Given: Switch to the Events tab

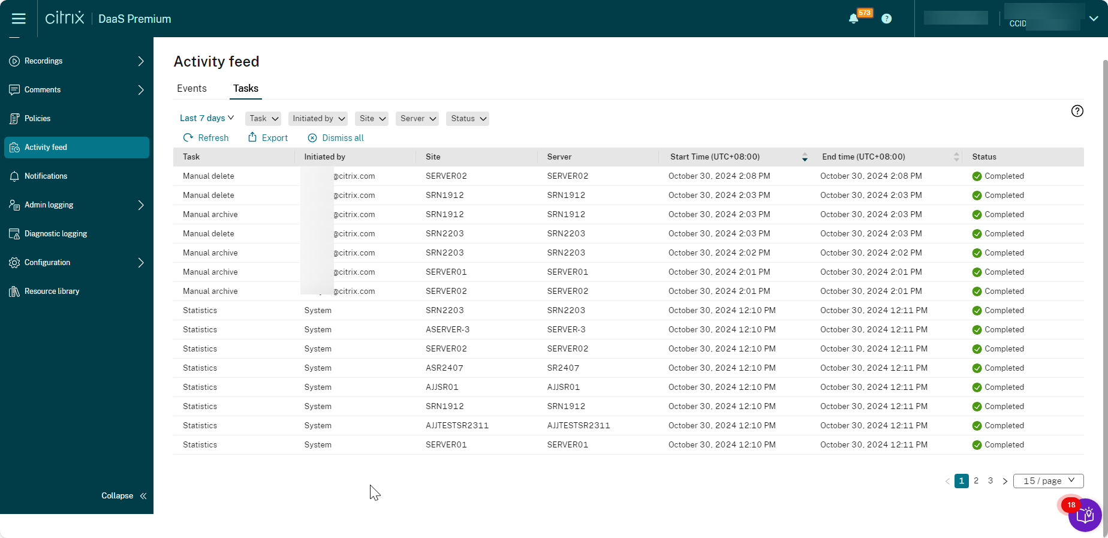Looking at the screenshot, I should pos(192,89).
